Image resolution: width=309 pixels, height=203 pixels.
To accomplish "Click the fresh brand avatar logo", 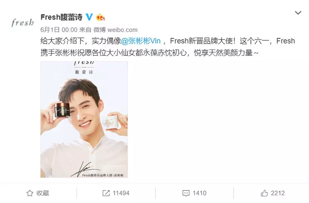I will (22, 22).
